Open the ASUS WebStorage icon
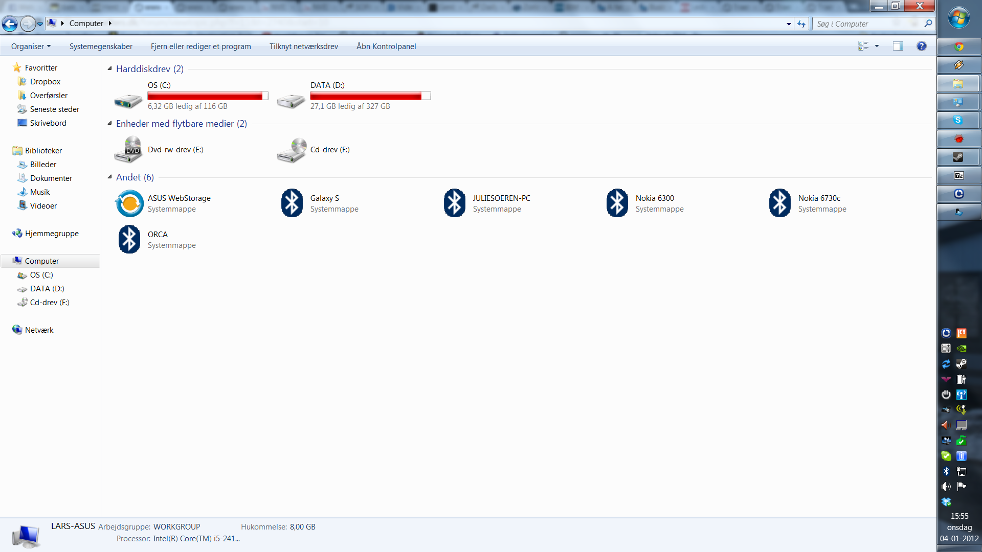Screen dimensions: 982x552 pos(129,203)
